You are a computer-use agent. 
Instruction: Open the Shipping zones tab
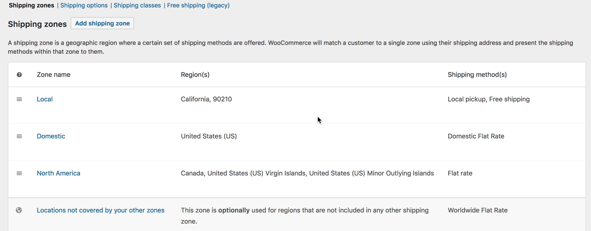point(31,5)
